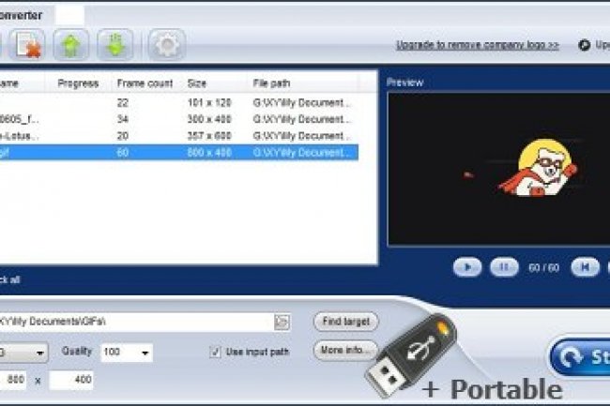
Task: Browse for output folder icon
Action: coord(282,322)
